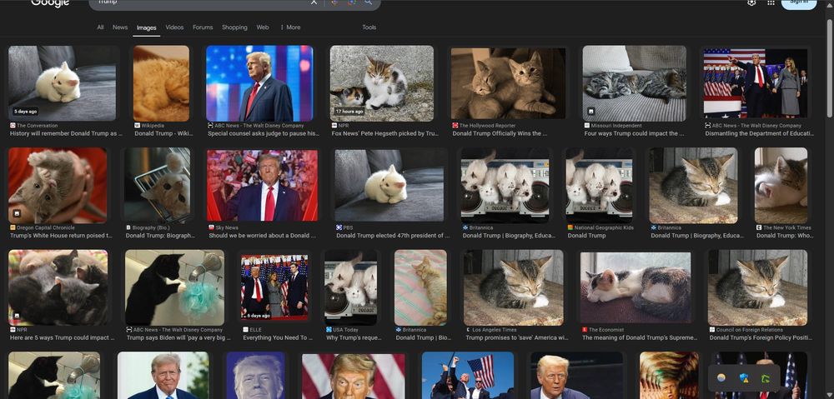Open the Google apps grid icon
834x399 pixels.
[771, 2]
